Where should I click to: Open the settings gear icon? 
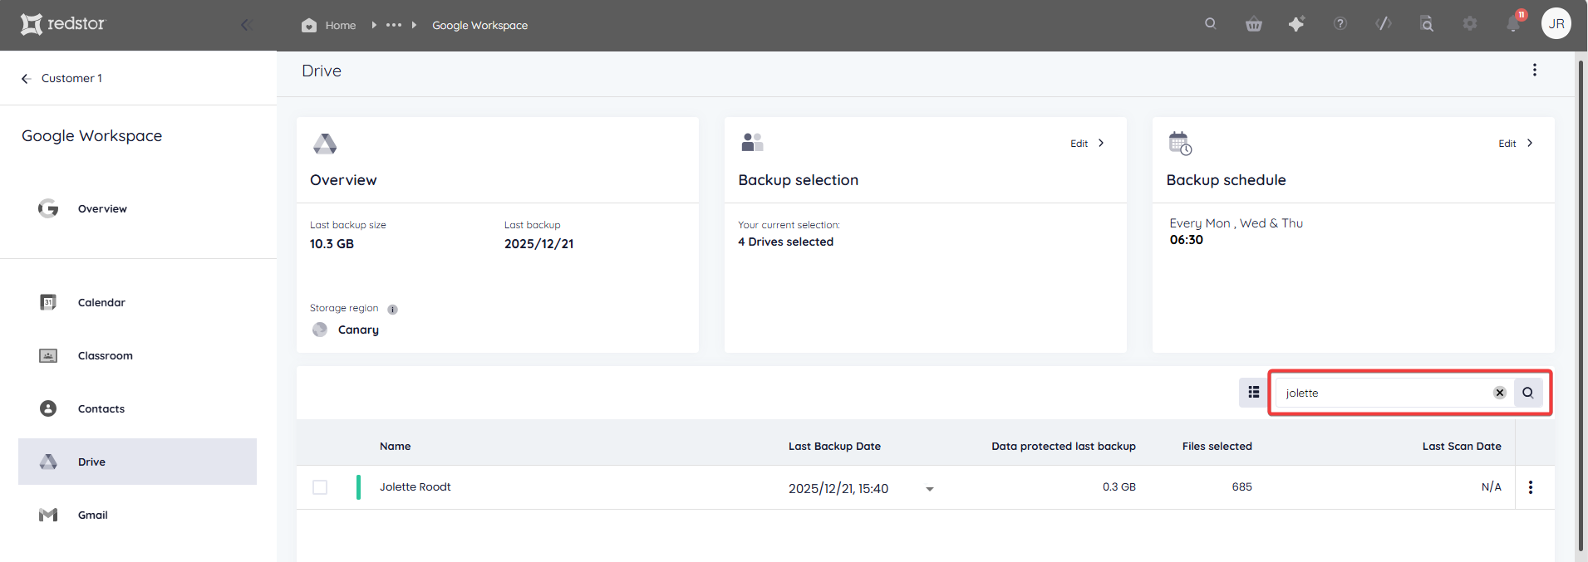(1469, 24)
